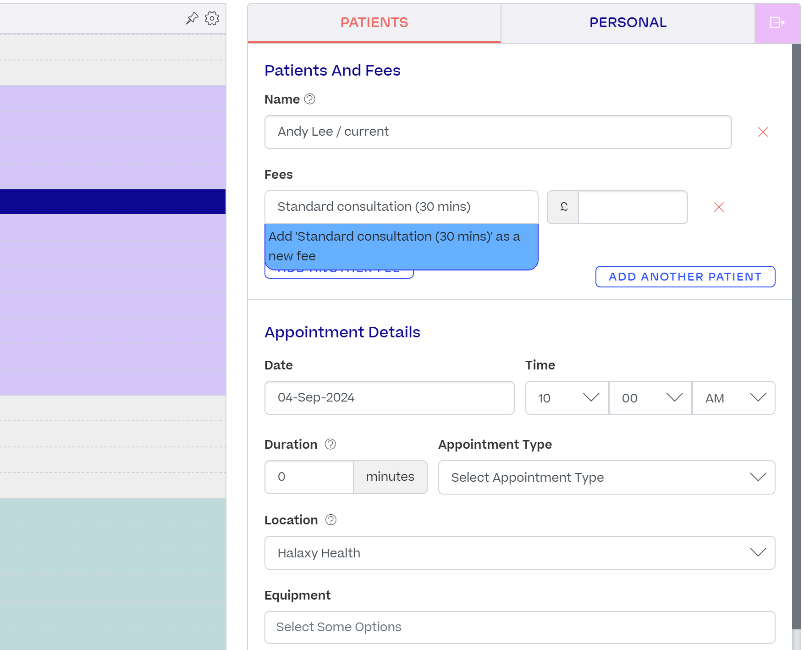Click ADD ANOTHER PATIENT button
The width and height of the screenshot is (804, 650).
[685, 277]
